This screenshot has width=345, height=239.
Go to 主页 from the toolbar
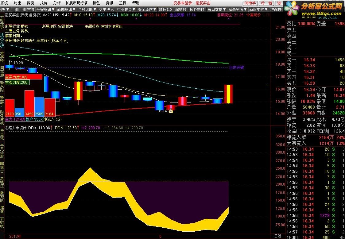tap(31, 10)
